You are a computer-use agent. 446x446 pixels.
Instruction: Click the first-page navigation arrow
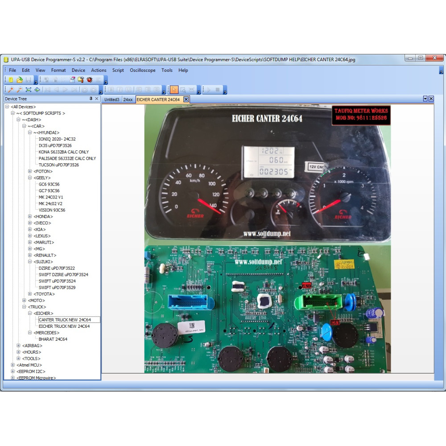48,90
